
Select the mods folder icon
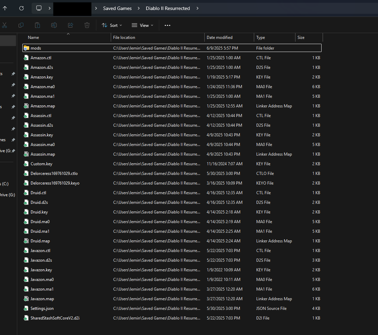(26, 48)
